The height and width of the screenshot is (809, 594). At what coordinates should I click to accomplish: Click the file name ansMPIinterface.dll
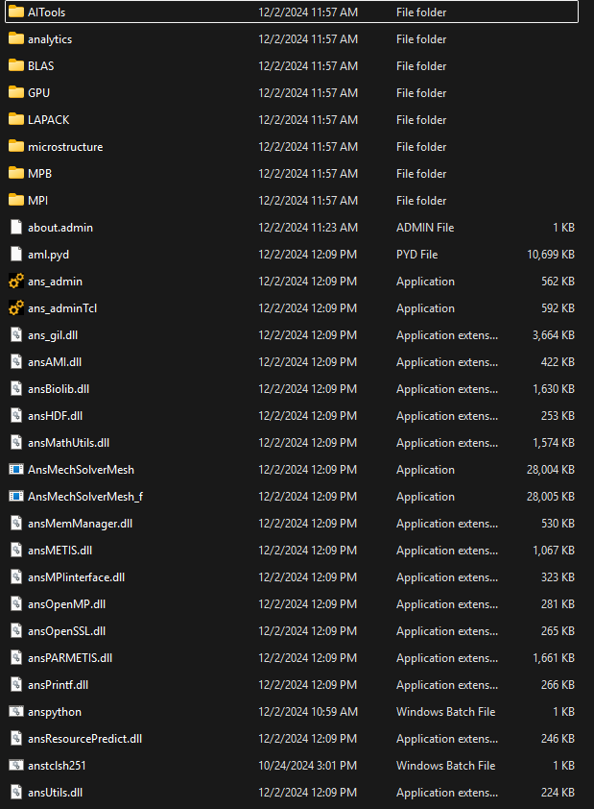(76, 576)
